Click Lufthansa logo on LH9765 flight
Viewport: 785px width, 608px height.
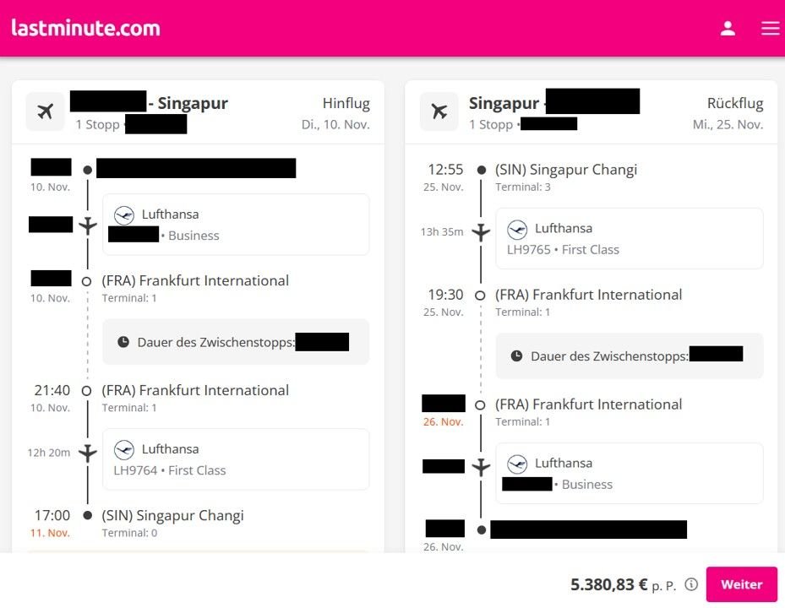pos(517,229)
